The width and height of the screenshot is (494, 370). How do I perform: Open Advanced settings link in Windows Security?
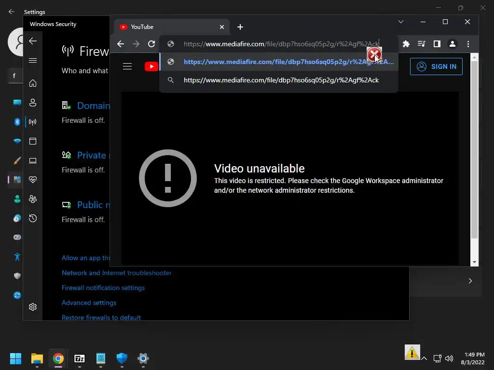point(89,303)
